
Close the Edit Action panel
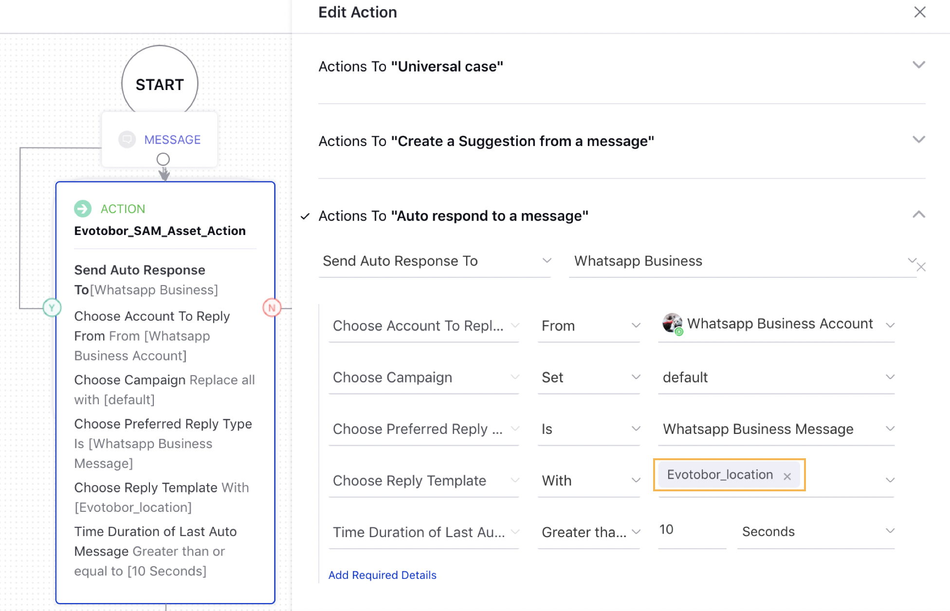pyautogui.click(x=919, y=12)
